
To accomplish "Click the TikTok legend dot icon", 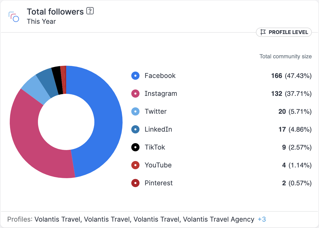I will coord(135,147).
